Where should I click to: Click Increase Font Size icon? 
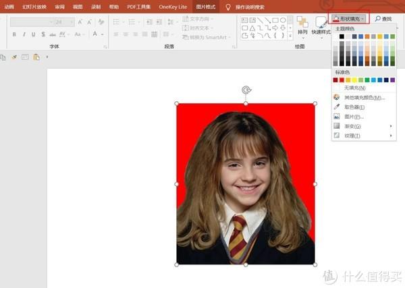[x=80, y=22]
